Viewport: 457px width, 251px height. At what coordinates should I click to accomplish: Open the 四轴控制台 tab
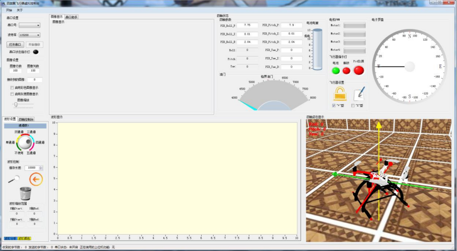[x=26, y=119]
